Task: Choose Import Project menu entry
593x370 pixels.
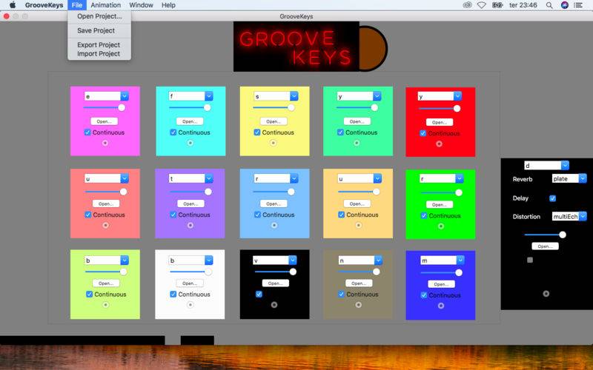Action: (x=99, y=53)
